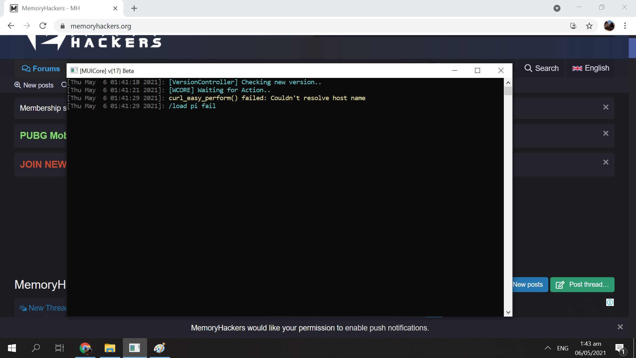
Task: Click the blue New posts button
Action: [530, 284]
